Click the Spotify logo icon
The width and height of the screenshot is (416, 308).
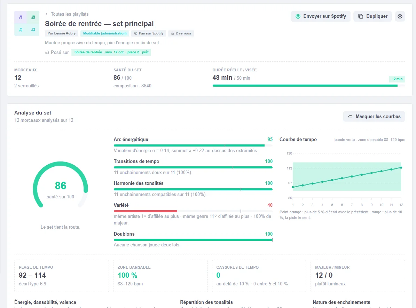point(298,16)
